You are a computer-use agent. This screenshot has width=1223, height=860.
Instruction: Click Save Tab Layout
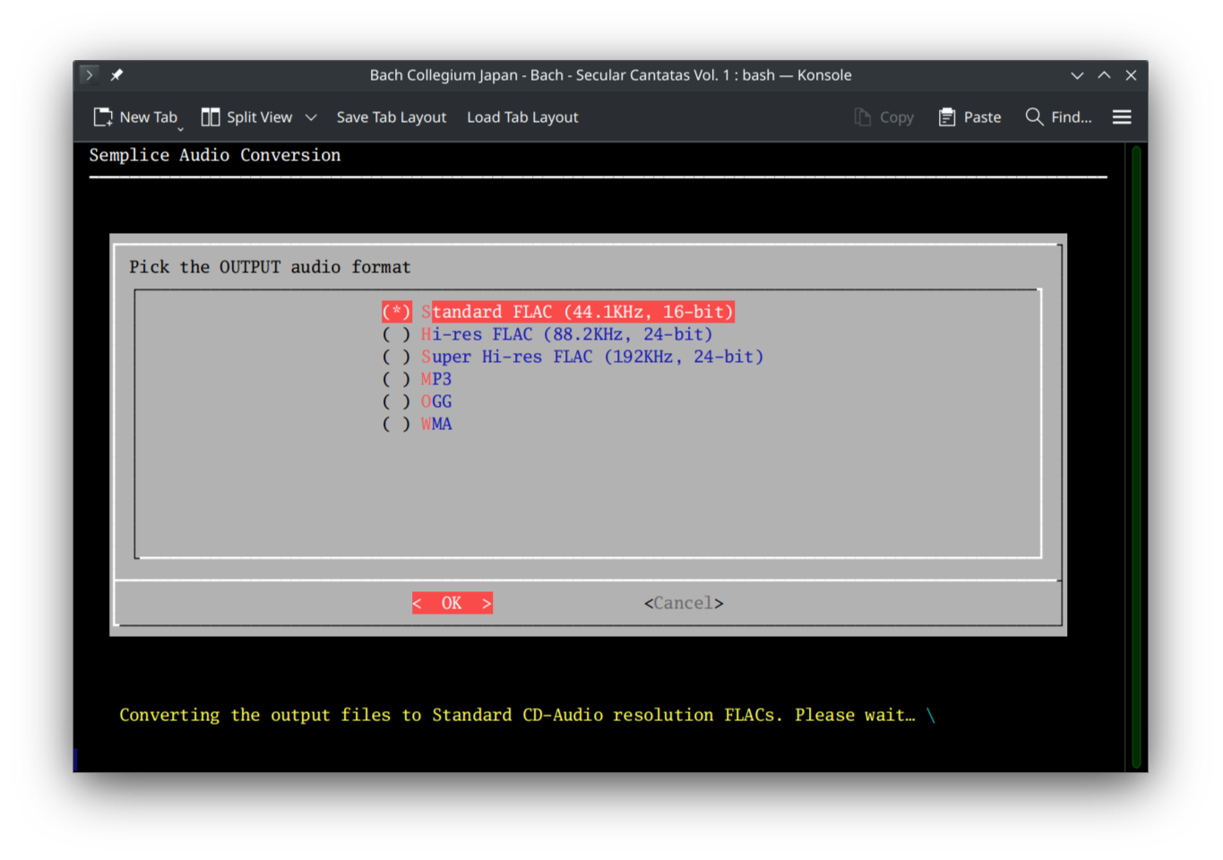392,116
